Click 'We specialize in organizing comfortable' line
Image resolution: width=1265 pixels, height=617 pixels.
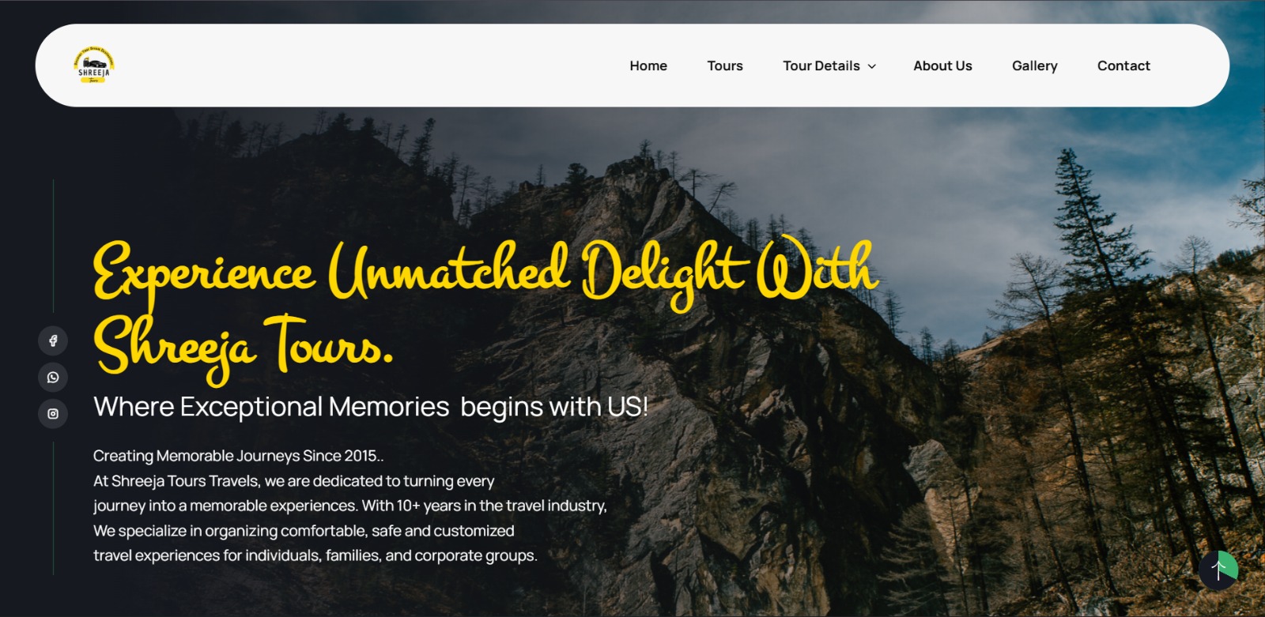304,531
